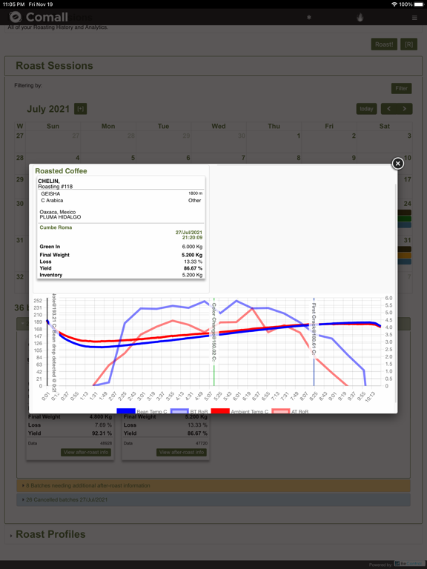
Task: Click the Roasted Coffee title
Action: 61,171
